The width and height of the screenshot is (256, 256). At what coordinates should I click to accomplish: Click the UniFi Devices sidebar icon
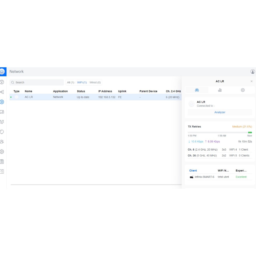[x=2, y=102]
